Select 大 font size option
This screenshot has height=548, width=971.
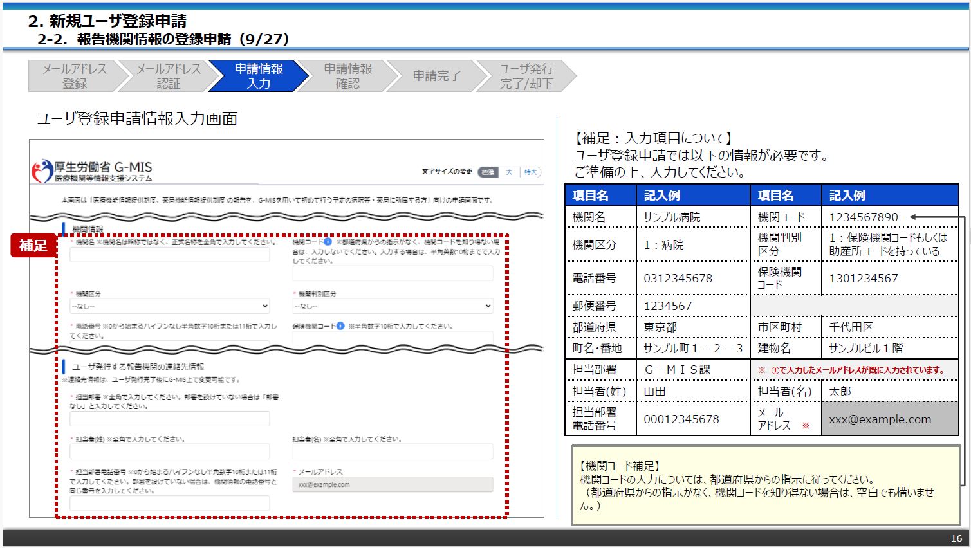(509, 172)
